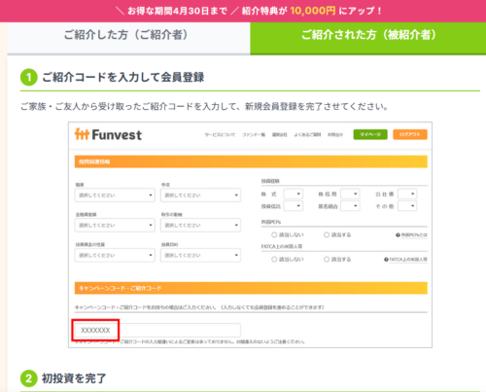The width and height of the screenshot is (486, 392).
Task: Click the 投資関連情報 orange section header
Action: [251, 161]
